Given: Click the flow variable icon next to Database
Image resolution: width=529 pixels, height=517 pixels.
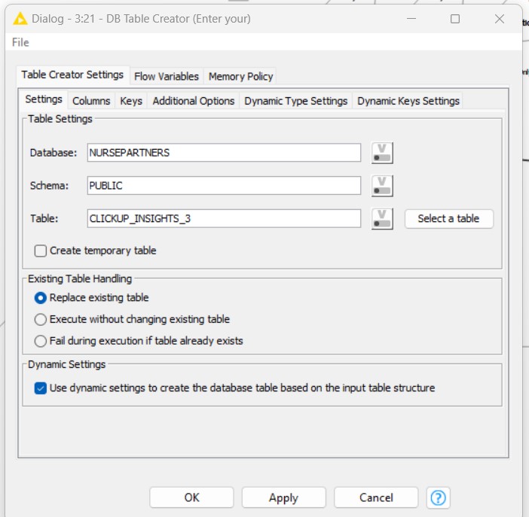Looking at the screenshot, I should 383,153.
